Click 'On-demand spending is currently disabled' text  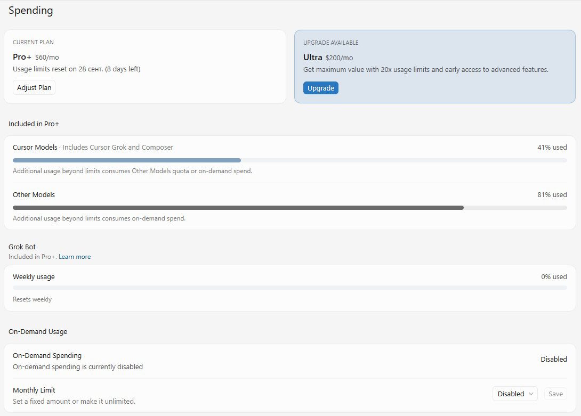(78, 367)
